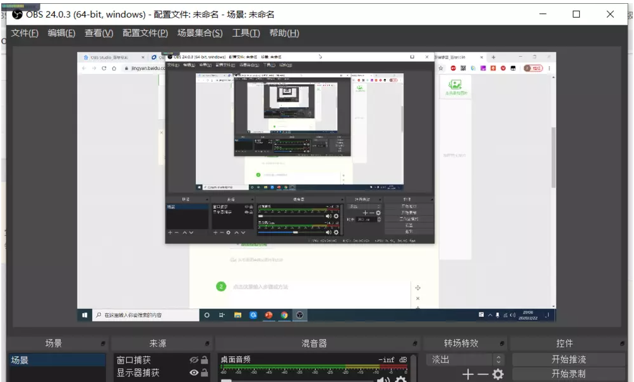The width and height of the screenshot is (634, 382).
Task: Open the 场景集合(S) menu
Action: [x=200, y=33]
